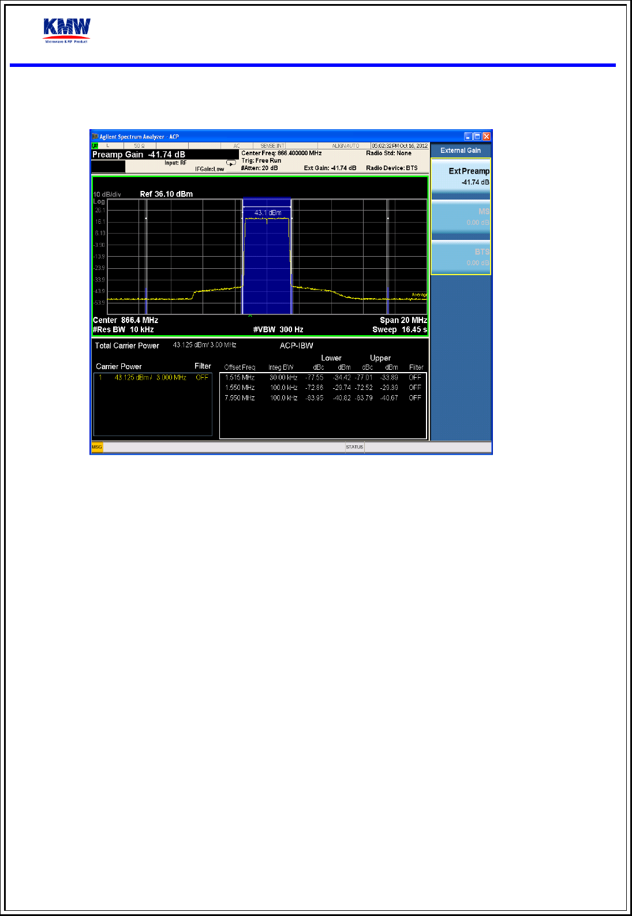This screenshot has height=916, width=632.
Task: Minimize the spectrum analyzer window
Action: pos(468,137)
